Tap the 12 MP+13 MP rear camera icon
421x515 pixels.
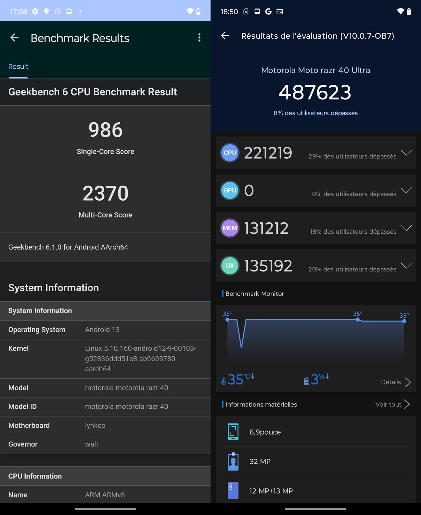pos(233,491)
